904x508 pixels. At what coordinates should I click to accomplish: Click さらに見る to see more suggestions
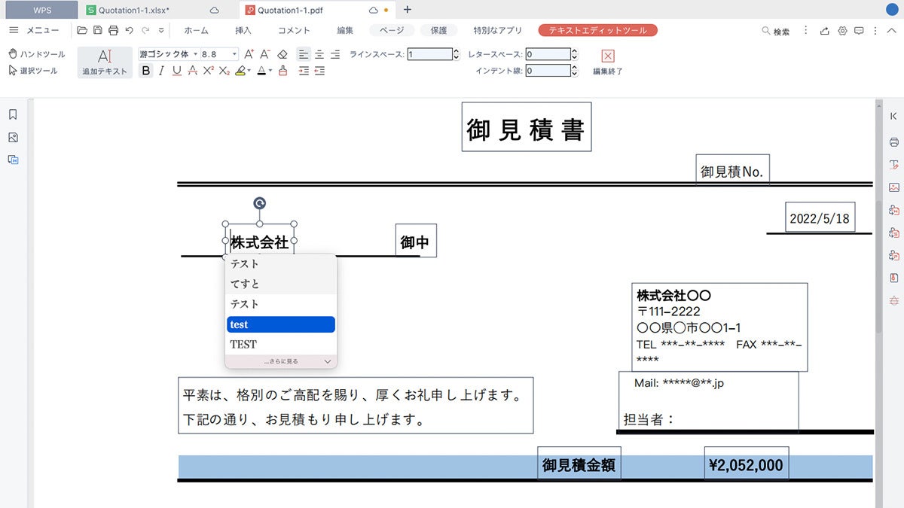[x=280, y=361]
